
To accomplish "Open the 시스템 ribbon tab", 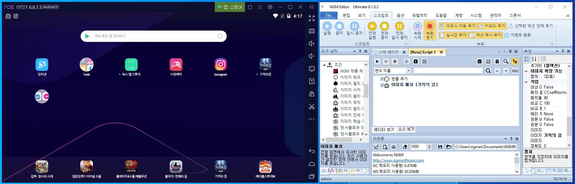I will coord(476,15).
